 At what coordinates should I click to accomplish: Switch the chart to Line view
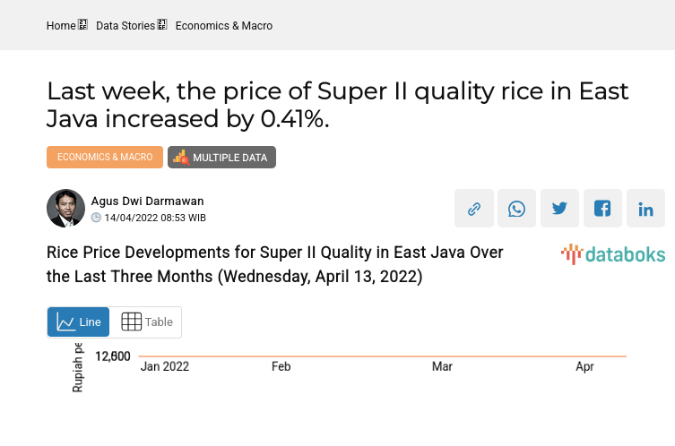(79, 322)
